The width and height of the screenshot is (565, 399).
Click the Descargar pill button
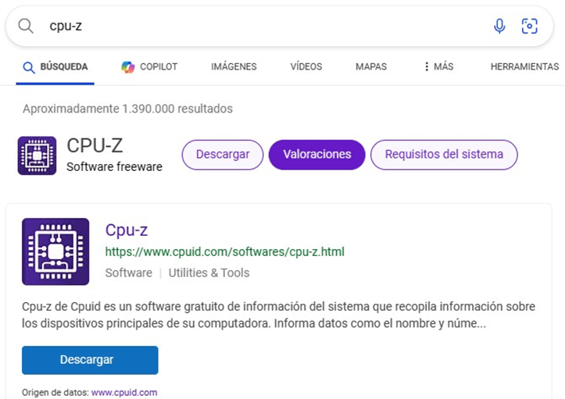223,155
